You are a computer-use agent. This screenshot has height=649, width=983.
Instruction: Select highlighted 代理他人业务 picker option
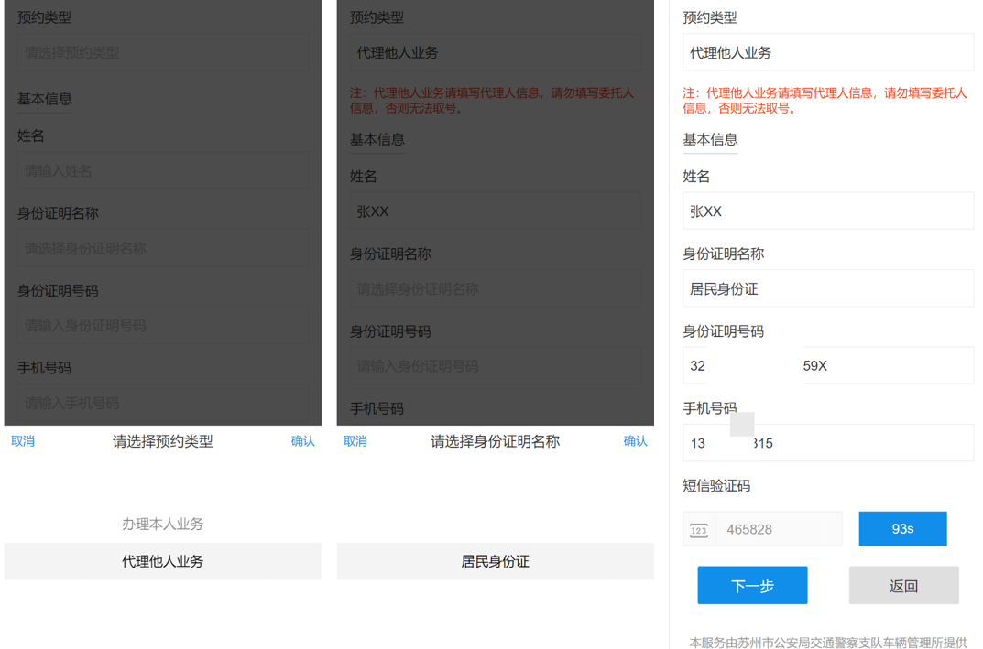click(162, 561)
